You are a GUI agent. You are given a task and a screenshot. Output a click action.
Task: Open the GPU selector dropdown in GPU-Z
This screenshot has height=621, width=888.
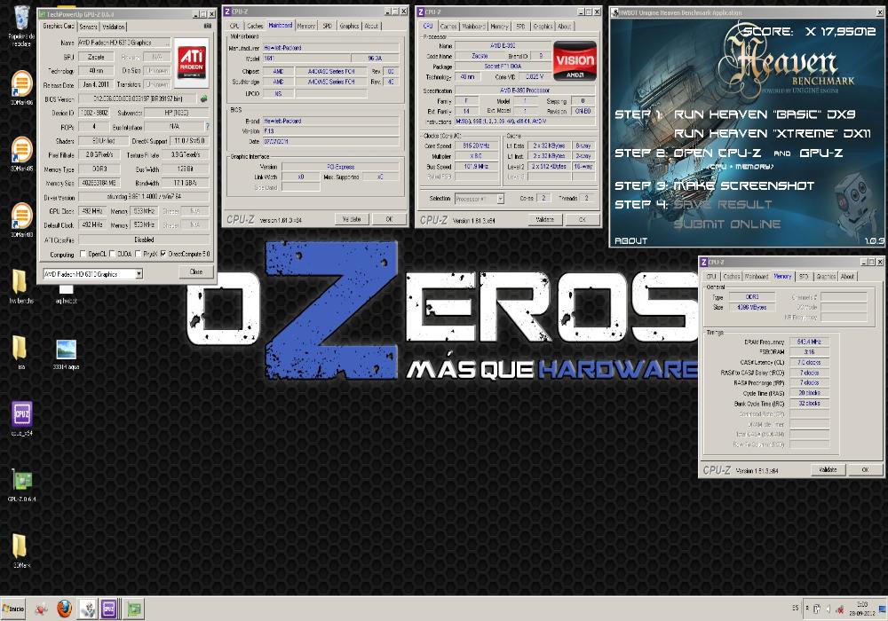(x=139, y=274)
